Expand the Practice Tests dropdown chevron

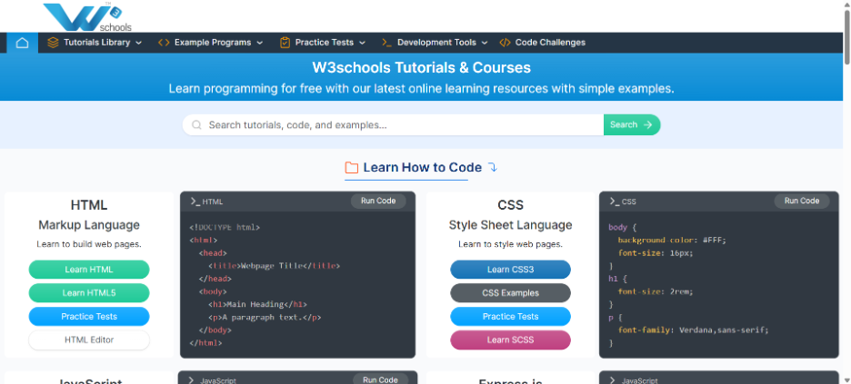[362, 43]
